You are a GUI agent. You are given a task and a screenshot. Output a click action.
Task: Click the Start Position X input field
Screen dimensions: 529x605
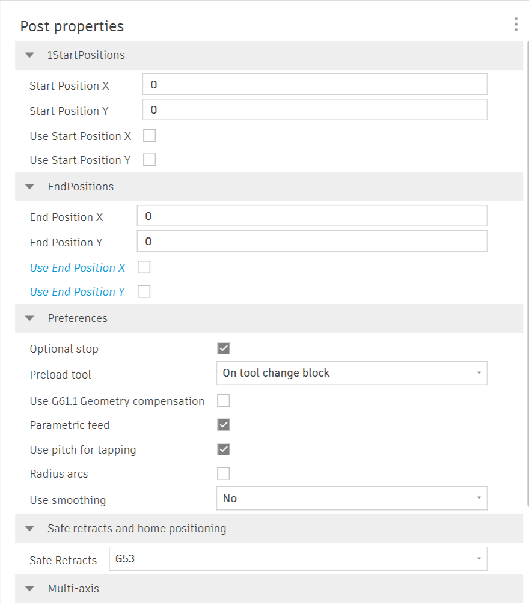314,84
